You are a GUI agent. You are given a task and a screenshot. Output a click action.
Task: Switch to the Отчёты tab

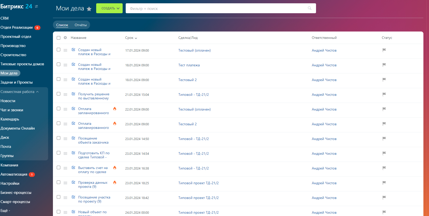81,25
